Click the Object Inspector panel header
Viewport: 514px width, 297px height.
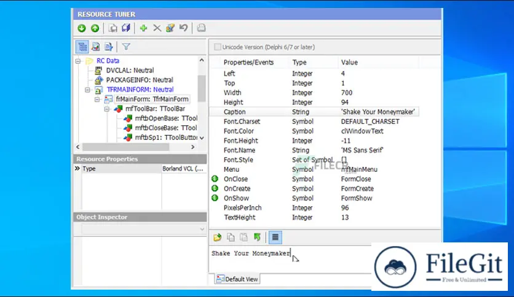coord(140,217)
